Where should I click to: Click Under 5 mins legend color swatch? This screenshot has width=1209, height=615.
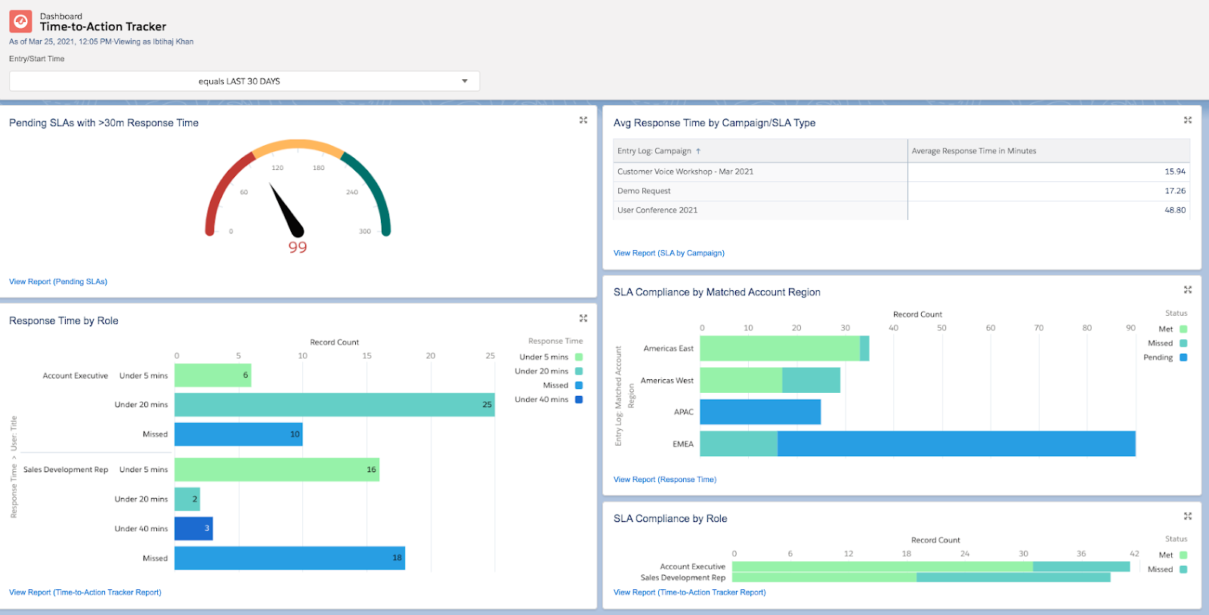[x=579, y=357]
